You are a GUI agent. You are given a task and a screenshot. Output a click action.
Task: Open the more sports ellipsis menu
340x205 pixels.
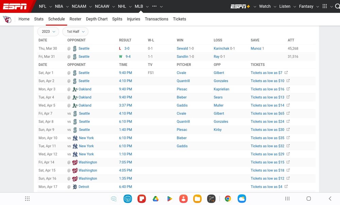click(x=154, y=6)
